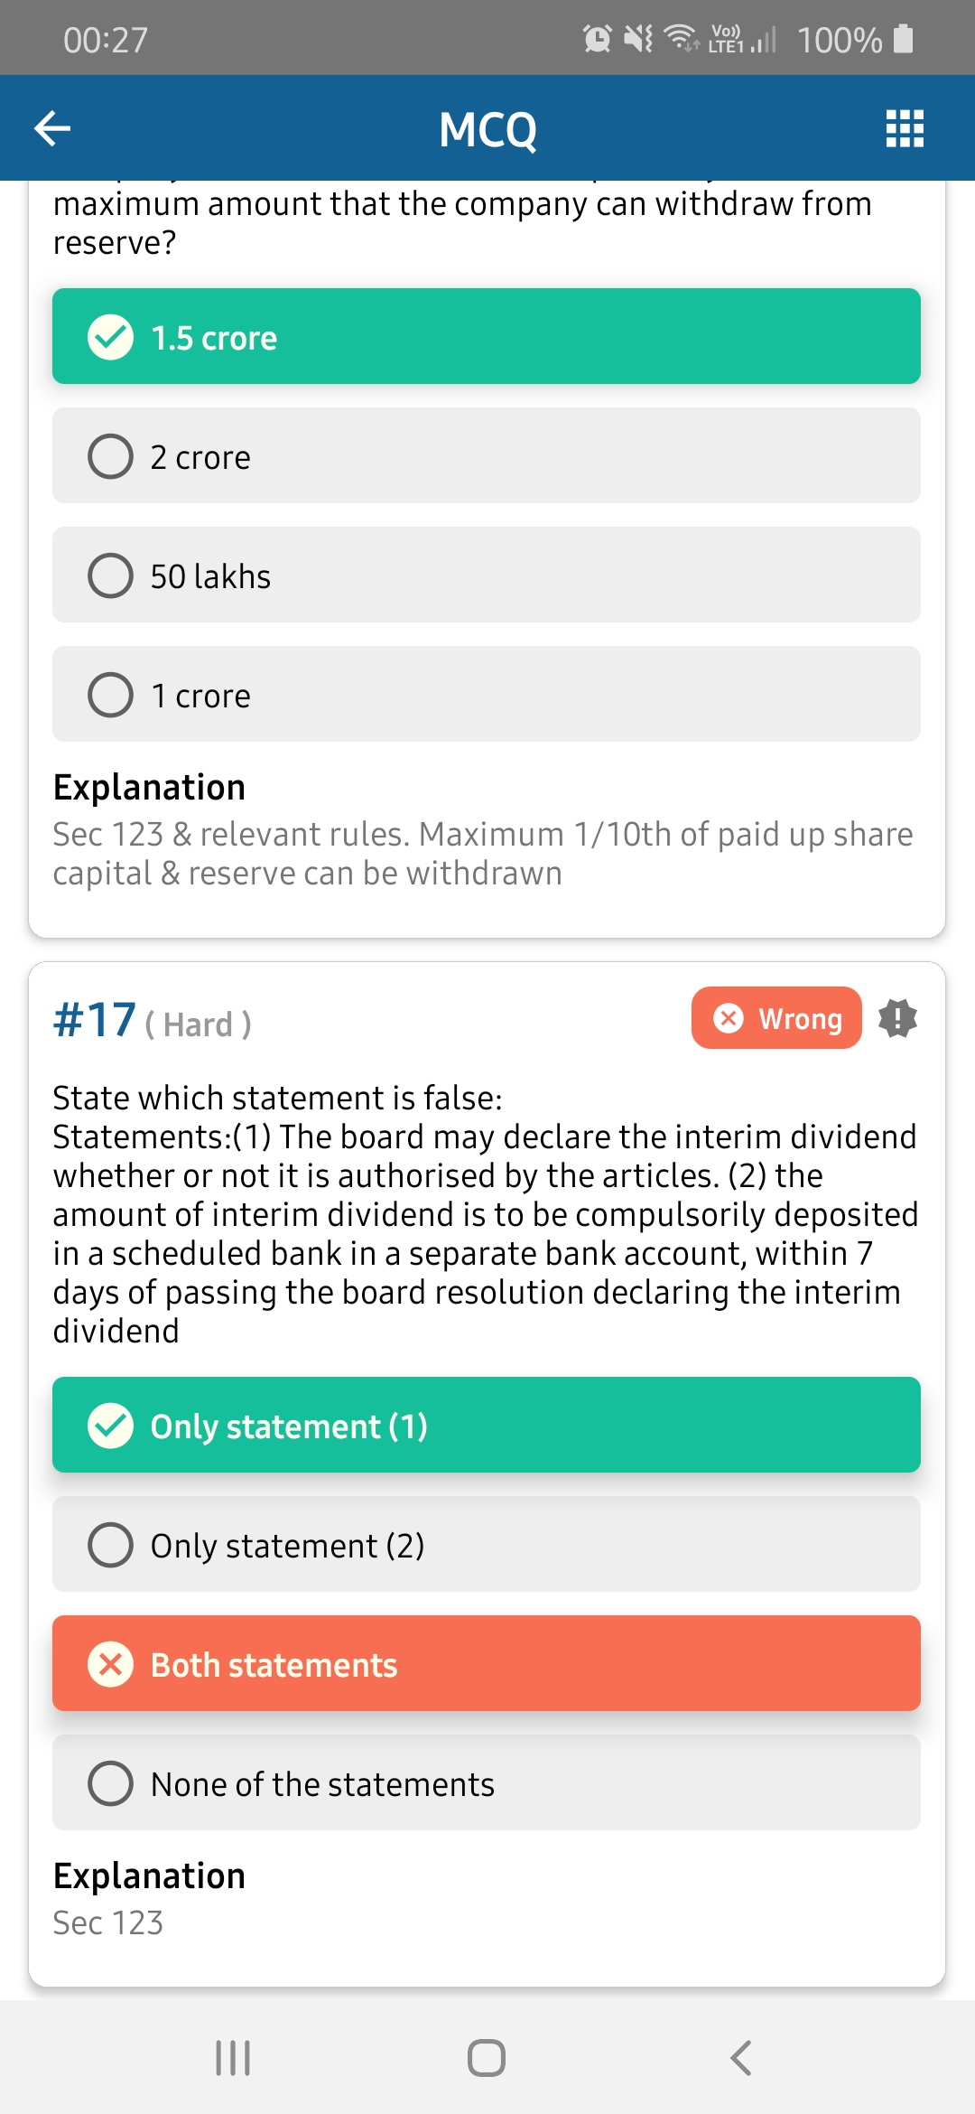
Task: Tap the green "1.5 crore" correct answer
Action: click(x=486, y=337)
